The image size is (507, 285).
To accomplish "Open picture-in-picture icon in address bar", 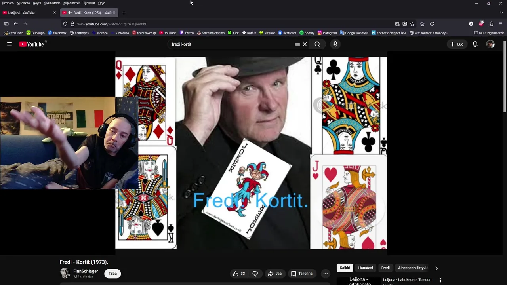I will coord(397,24).
